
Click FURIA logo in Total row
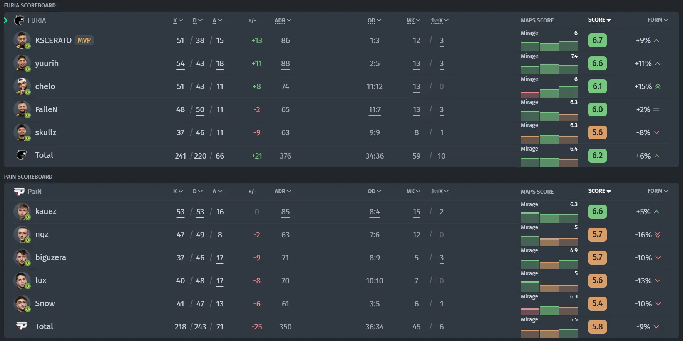pyautogui.click(x=22, y=155)
